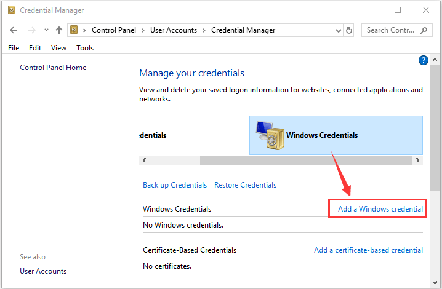Open the File menu
Image resolution: width=442 pixels, height=289 pixels.
(14, 48)
